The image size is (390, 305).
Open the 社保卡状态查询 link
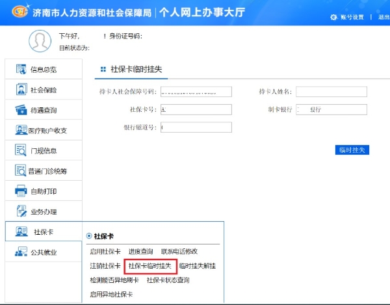click(x=168, y=280)
